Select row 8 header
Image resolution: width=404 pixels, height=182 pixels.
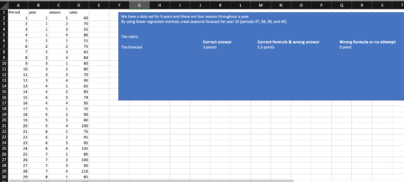click(x=4, y=52)
